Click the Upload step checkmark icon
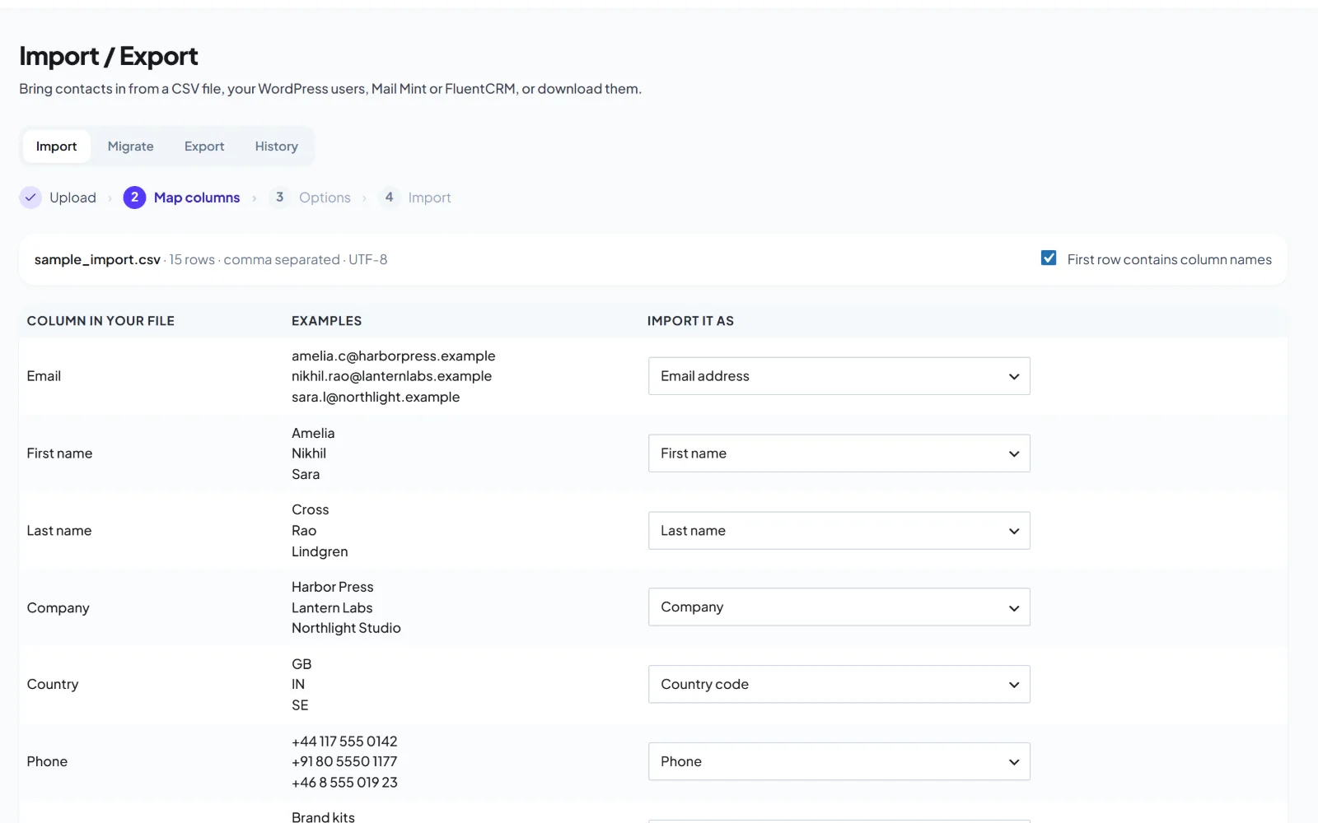The height and width of the screenshot is (823, 1318). point(30,198)
